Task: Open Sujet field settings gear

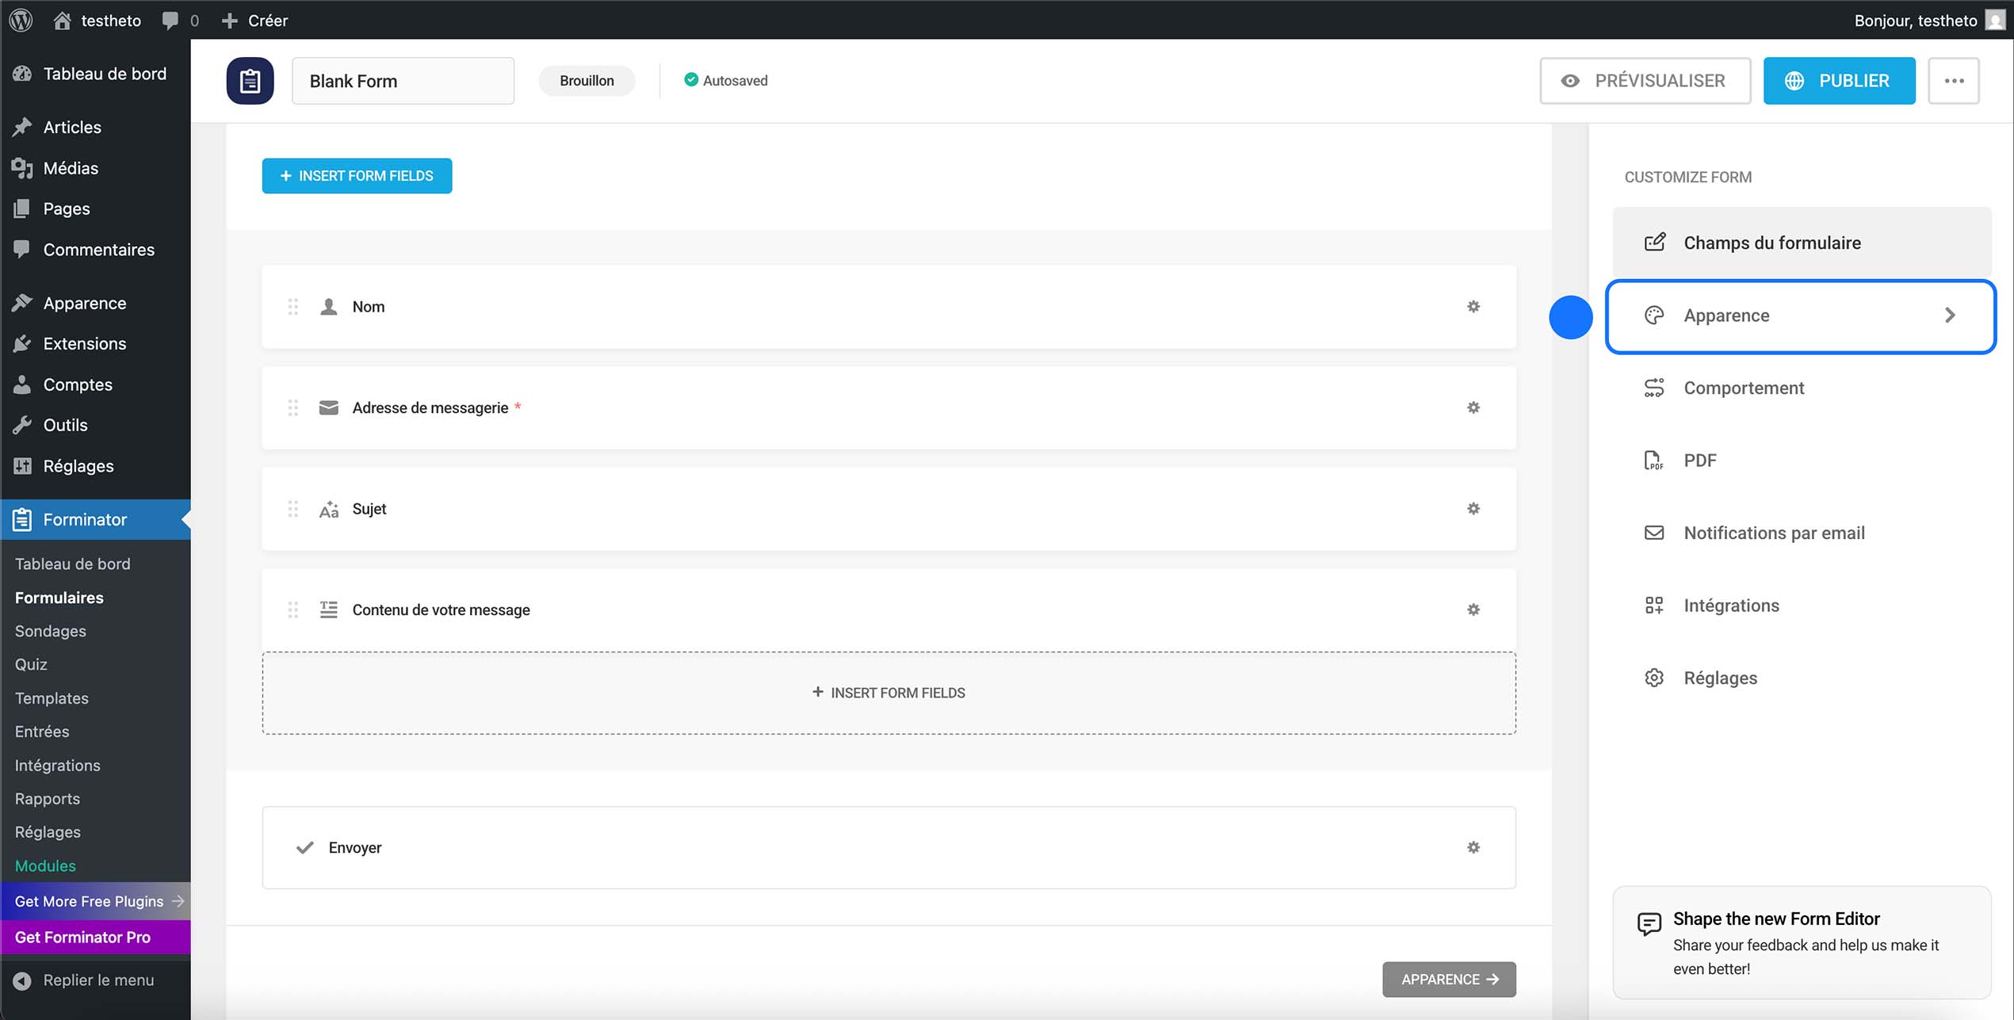Action: pos(1473,509)
